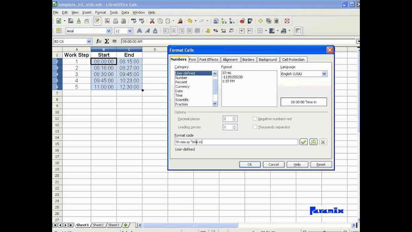Click the Undo arrow icon

190,21
